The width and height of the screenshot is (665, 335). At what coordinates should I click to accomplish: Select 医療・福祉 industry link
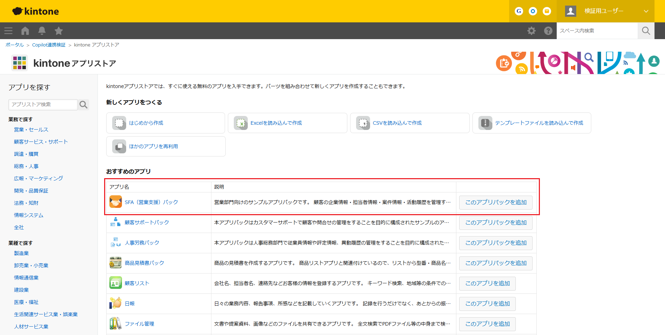pyautogui.click(x=26, y=302)
